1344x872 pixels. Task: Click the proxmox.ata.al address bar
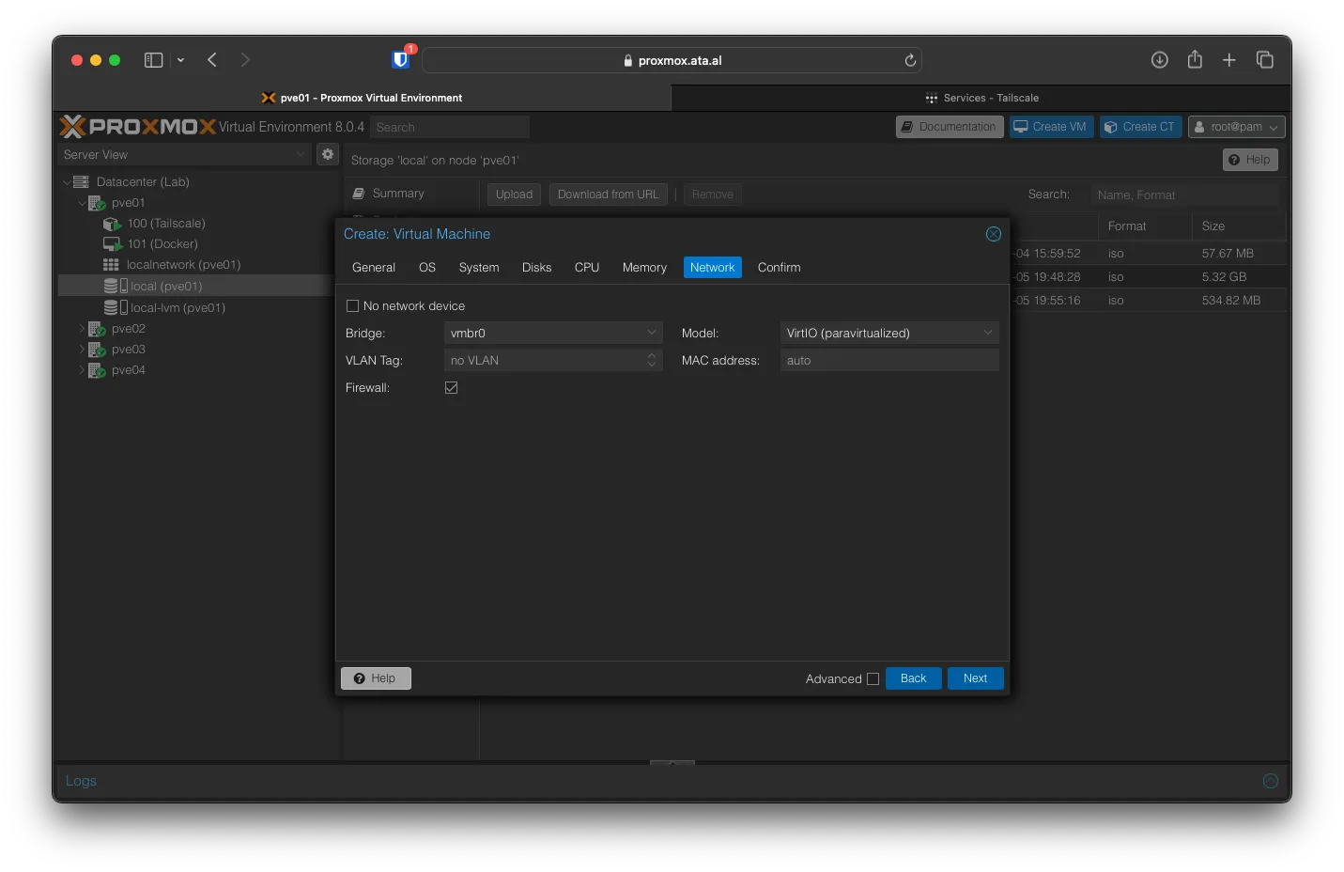point(672,60)
